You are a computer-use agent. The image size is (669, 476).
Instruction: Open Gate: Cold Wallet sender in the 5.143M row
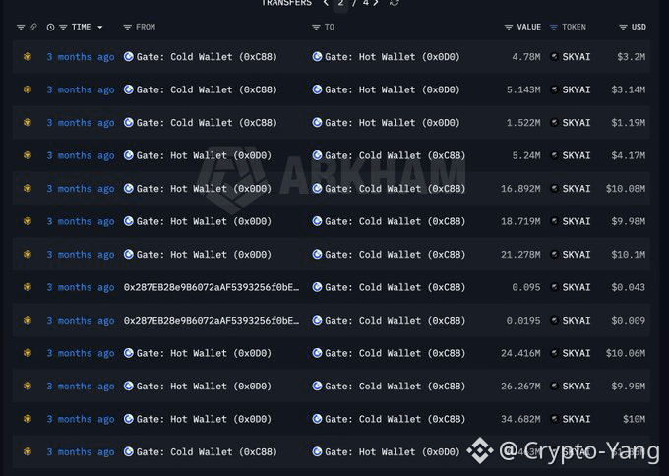[x=207, y=89]
